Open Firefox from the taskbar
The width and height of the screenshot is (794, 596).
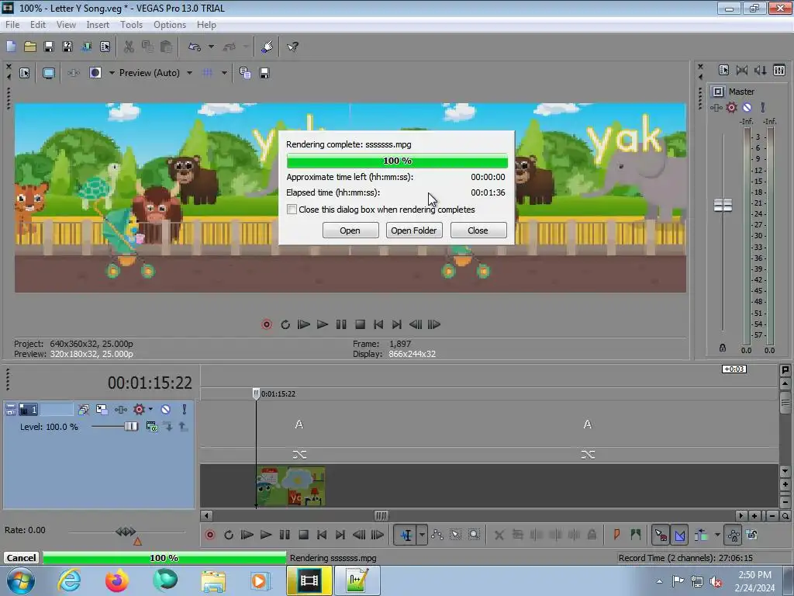(x=116, y=580)
